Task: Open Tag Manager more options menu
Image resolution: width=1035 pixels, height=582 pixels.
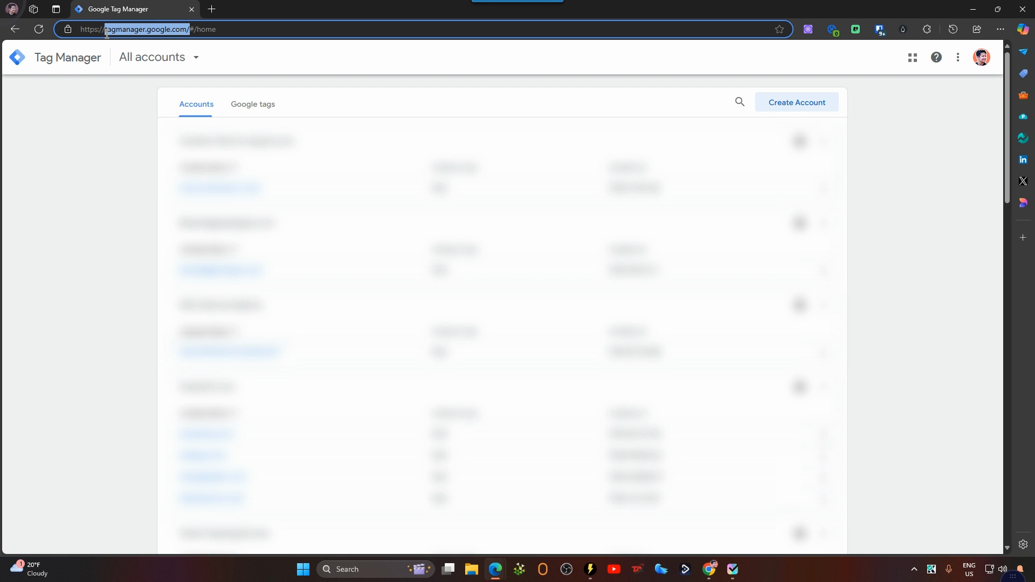Action: coord(958,57)
